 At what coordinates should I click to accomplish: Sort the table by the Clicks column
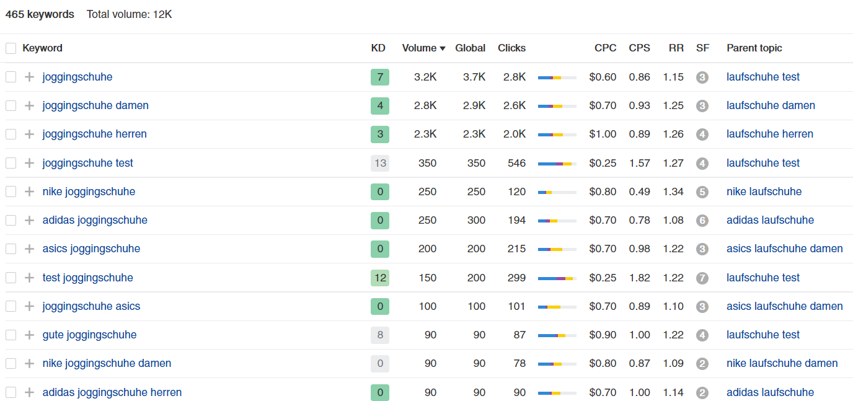point(510,48)
